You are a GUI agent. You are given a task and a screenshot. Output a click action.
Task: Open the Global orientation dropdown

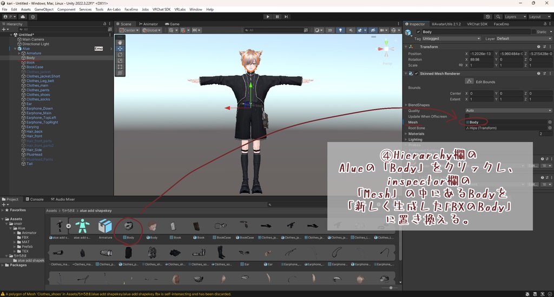click(151, 30)
